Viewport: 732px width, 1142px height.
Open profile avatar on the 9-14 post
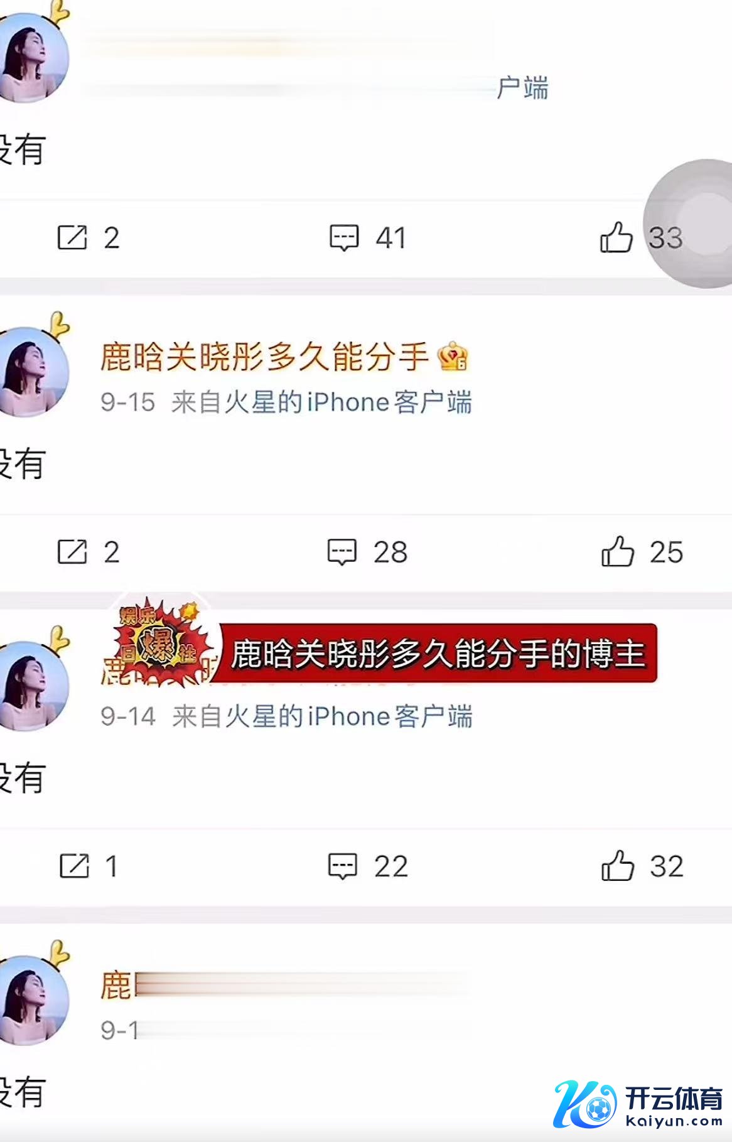(33, 686)
